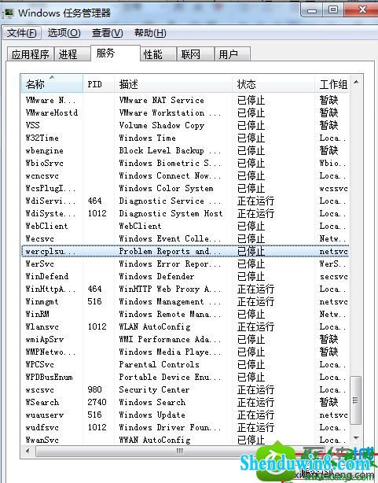Switch to the 进程 tab
The width and height of the screenshot is (378, 483).
72,54
